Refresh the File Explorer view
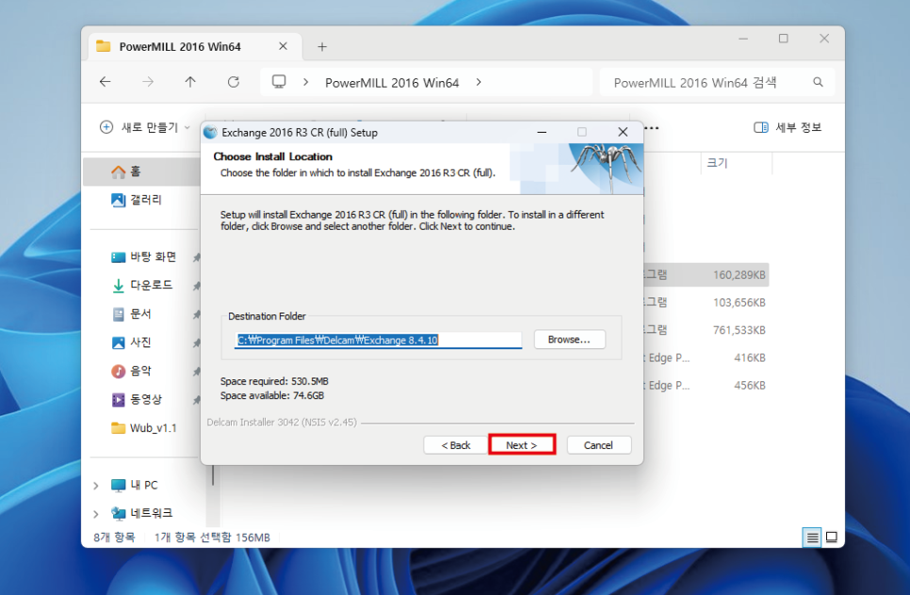Image resolution: width=910 pixels, height=595 pixels. [x=234, y=82]
